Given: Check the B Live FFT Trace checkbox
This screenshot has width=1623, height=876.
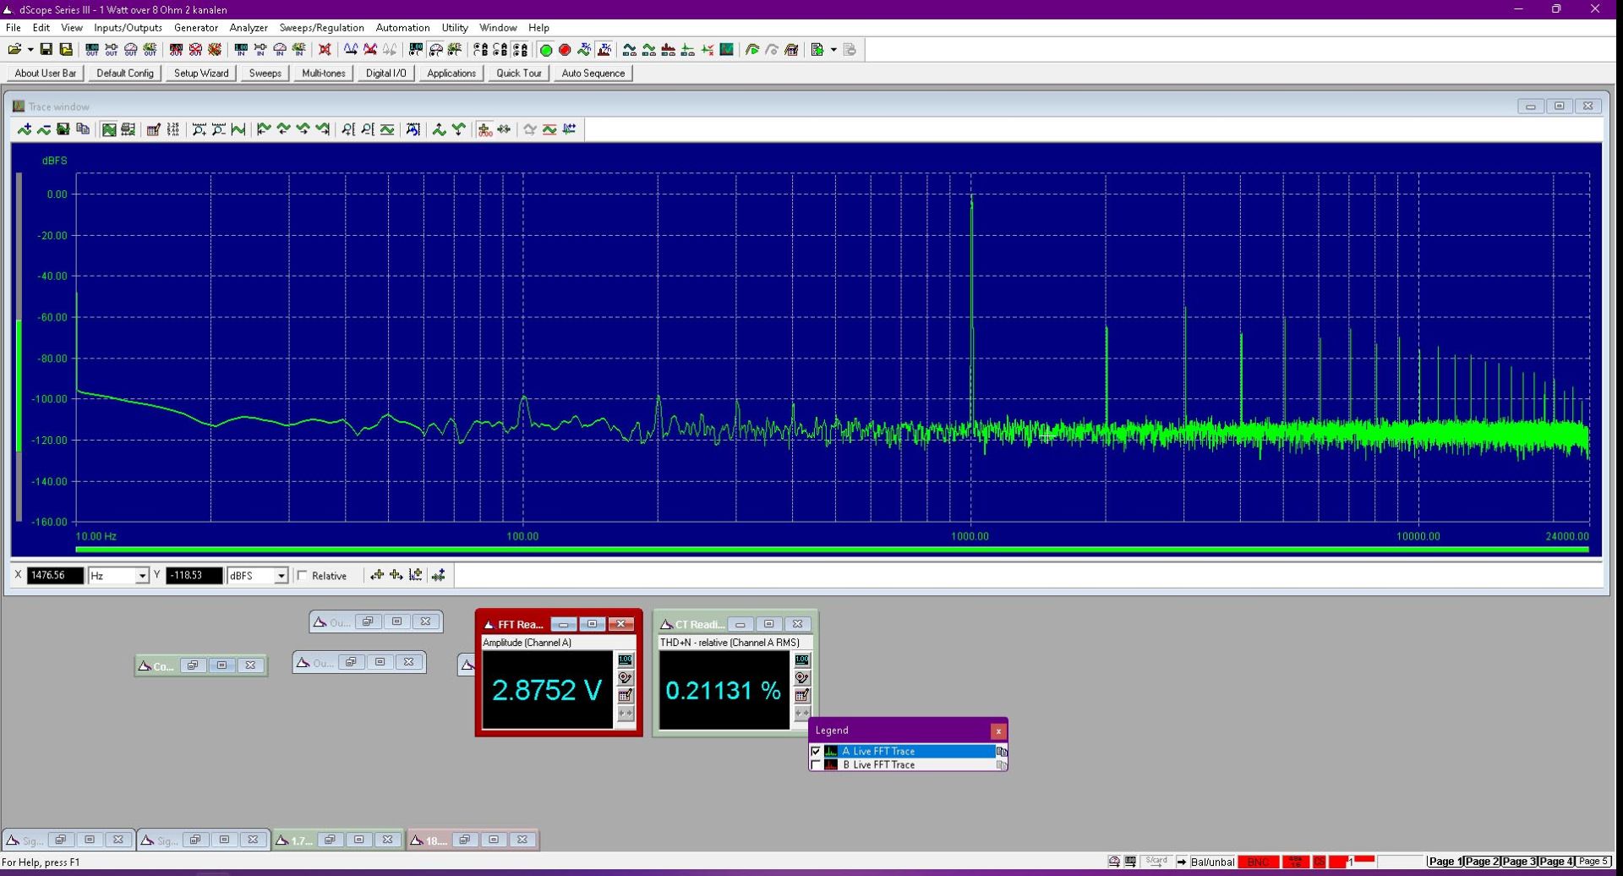Looking at the screenshot, I should click(x=816, y=764).
